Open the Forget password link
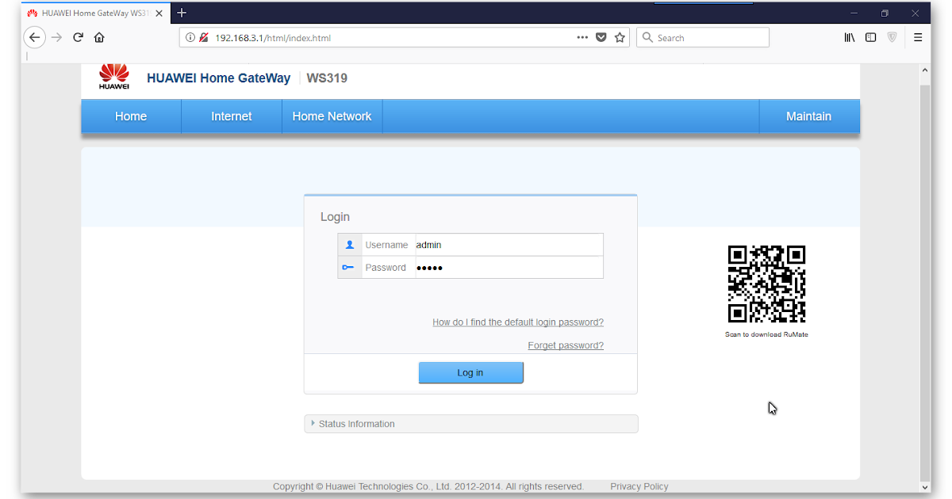This screenshot has width=952, height=499. (x=566, y=345)
